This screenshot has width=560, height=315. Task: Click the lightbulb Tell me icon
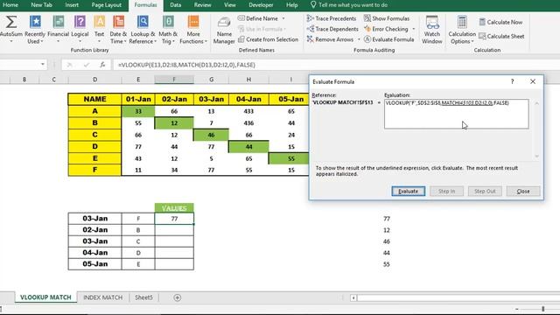313,4
